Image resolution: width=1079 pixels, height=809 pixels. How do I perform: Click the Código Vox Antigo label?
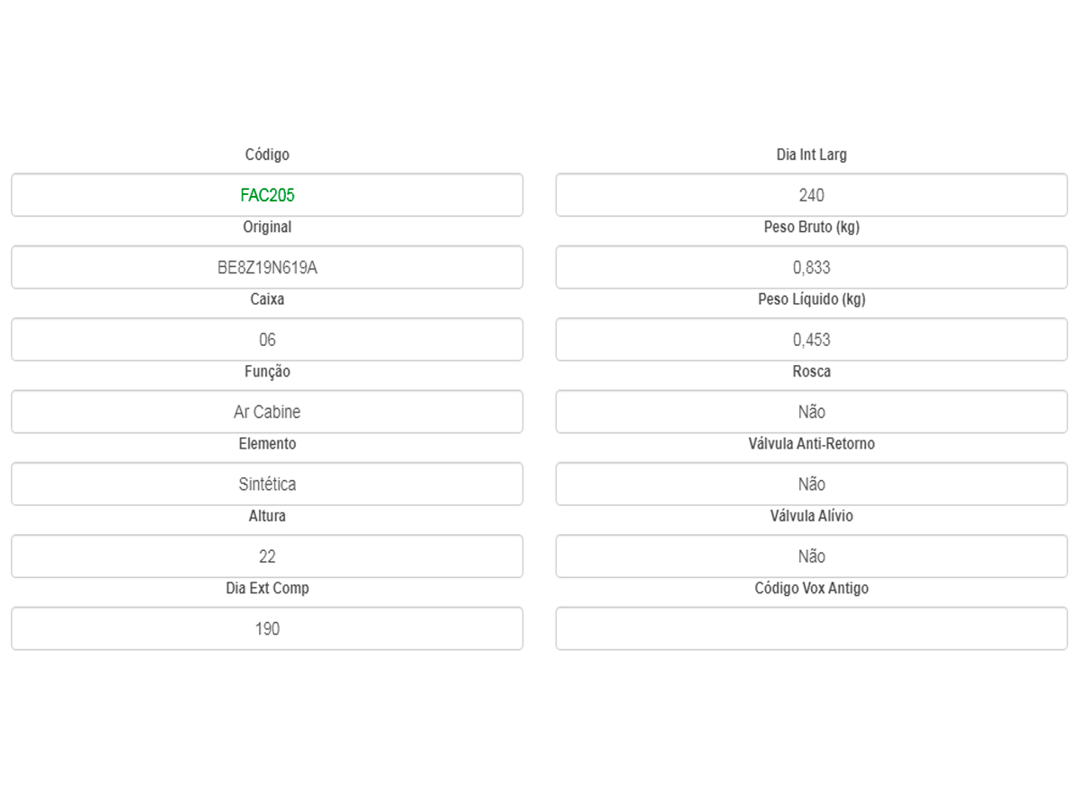tap(811, 589)
